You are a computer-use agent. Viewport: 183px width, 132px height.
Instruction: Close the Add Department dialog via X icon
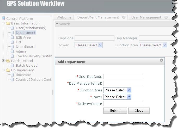[x=161, y=60]
